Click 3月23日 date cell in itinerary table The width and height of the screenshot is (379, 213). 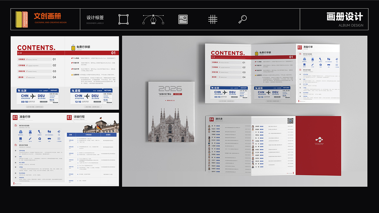[71, 141]
